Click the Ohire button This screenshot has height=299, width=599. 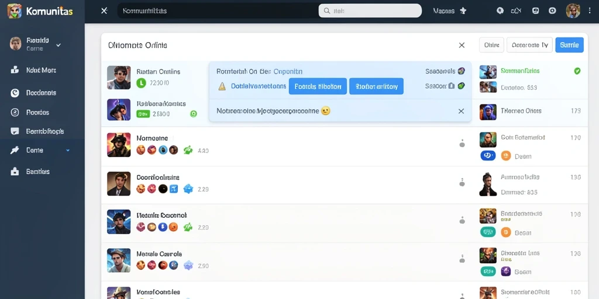[491, 45]
